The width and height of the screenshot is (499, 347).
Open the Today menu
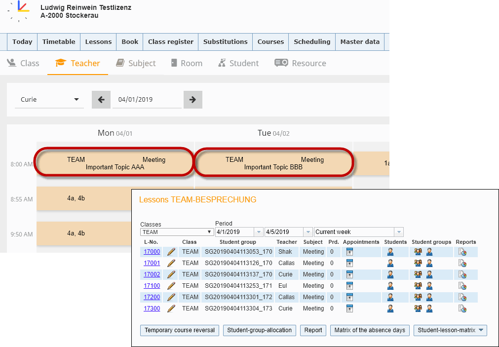22,41
